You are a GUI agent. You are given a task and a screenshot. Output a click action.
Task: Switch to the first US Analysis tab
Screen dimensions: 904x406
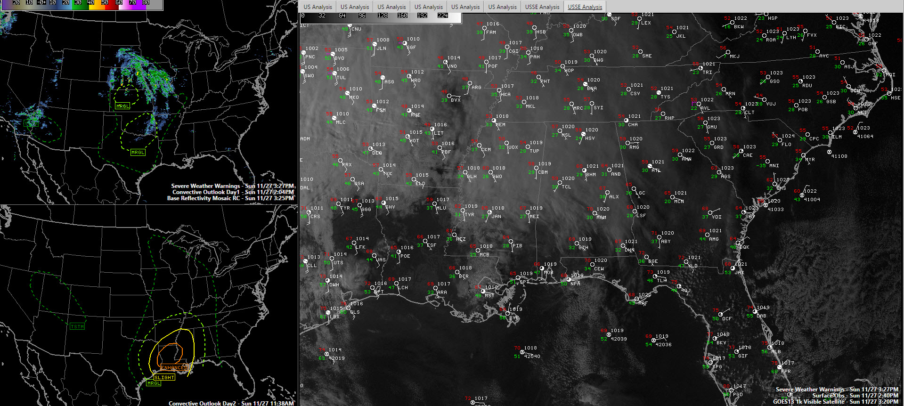(318, 7)
